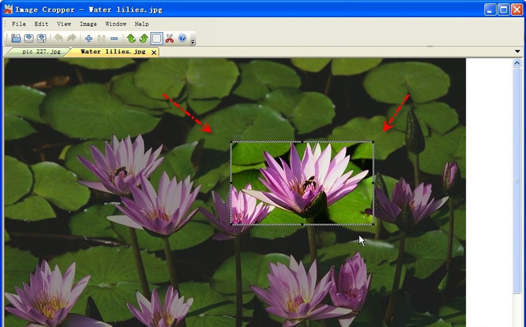
Task: Open the File menu
Action: click(19, 24)
